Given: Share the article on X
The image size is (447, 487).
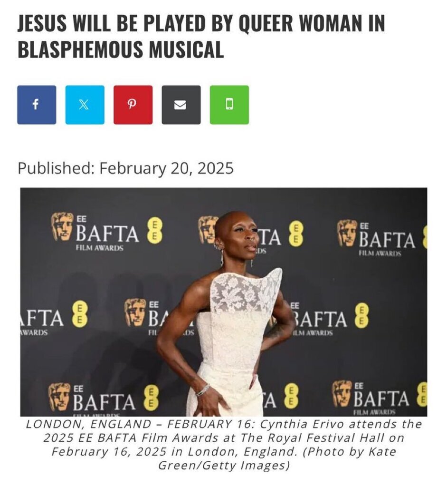Looking at the screenshot, I should coord(85,105).
